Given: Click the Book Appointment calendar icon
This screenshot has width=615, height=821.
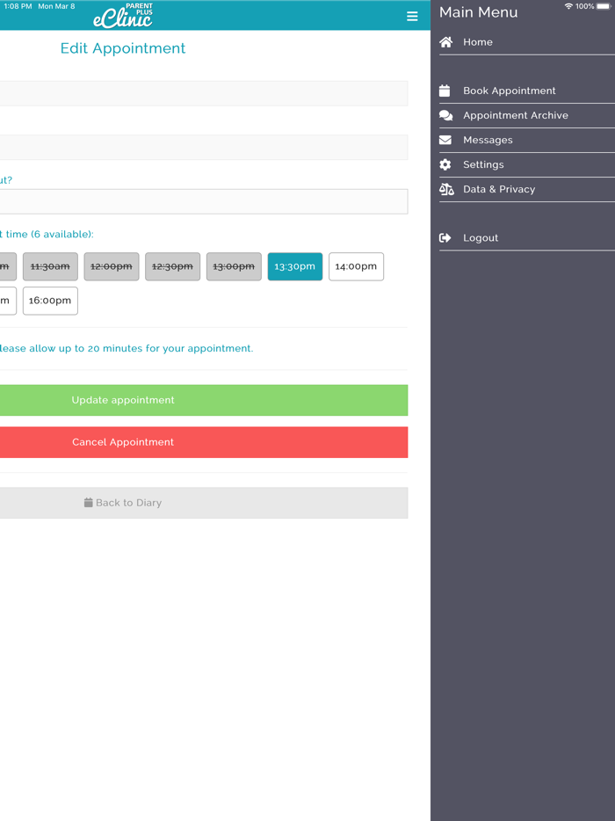Looking at the screenshot, I should tap(445, 91).
